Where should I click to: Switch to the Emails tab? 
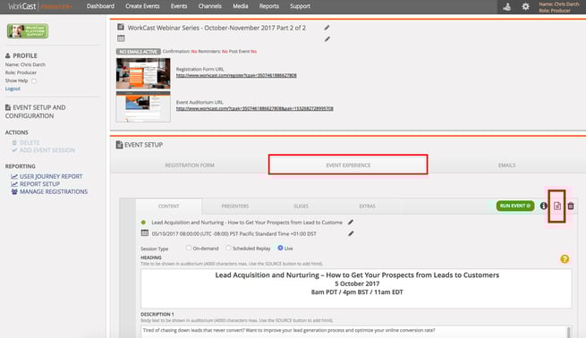(506, 165)
